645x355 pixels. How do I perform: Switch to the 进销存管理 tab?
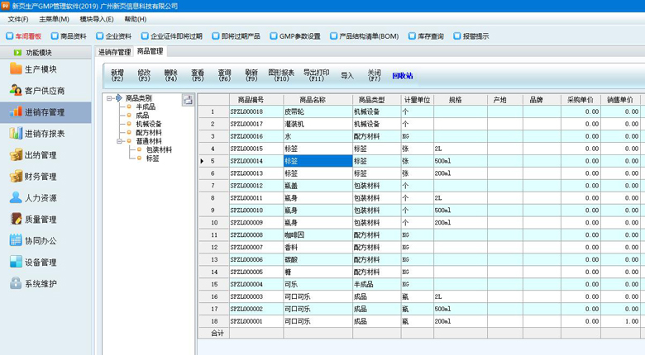click(x=114, y=52)
